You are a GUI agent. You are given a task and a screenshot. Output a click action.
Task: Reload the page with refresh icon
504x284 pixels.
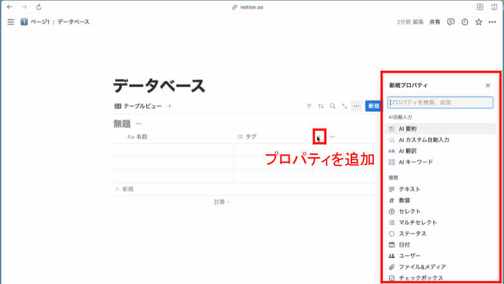[x=39, y=6]
